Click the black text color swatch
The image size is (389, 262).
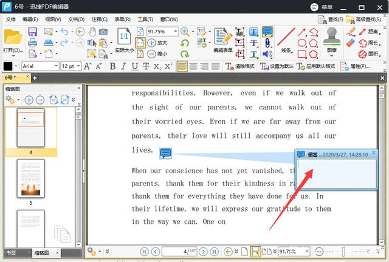coord(9,66)
